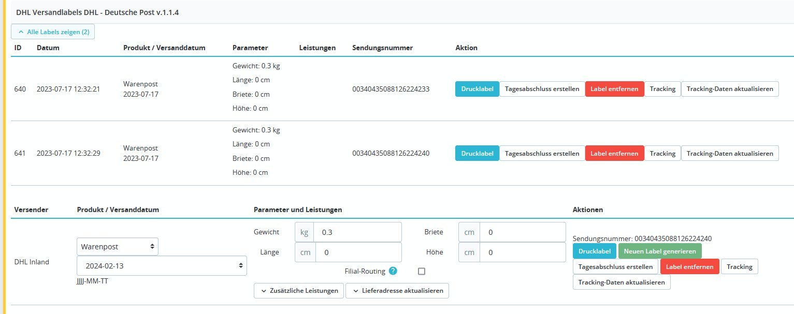Open the Warenpost product dropdown
The image size is (794, 314).
118,247
